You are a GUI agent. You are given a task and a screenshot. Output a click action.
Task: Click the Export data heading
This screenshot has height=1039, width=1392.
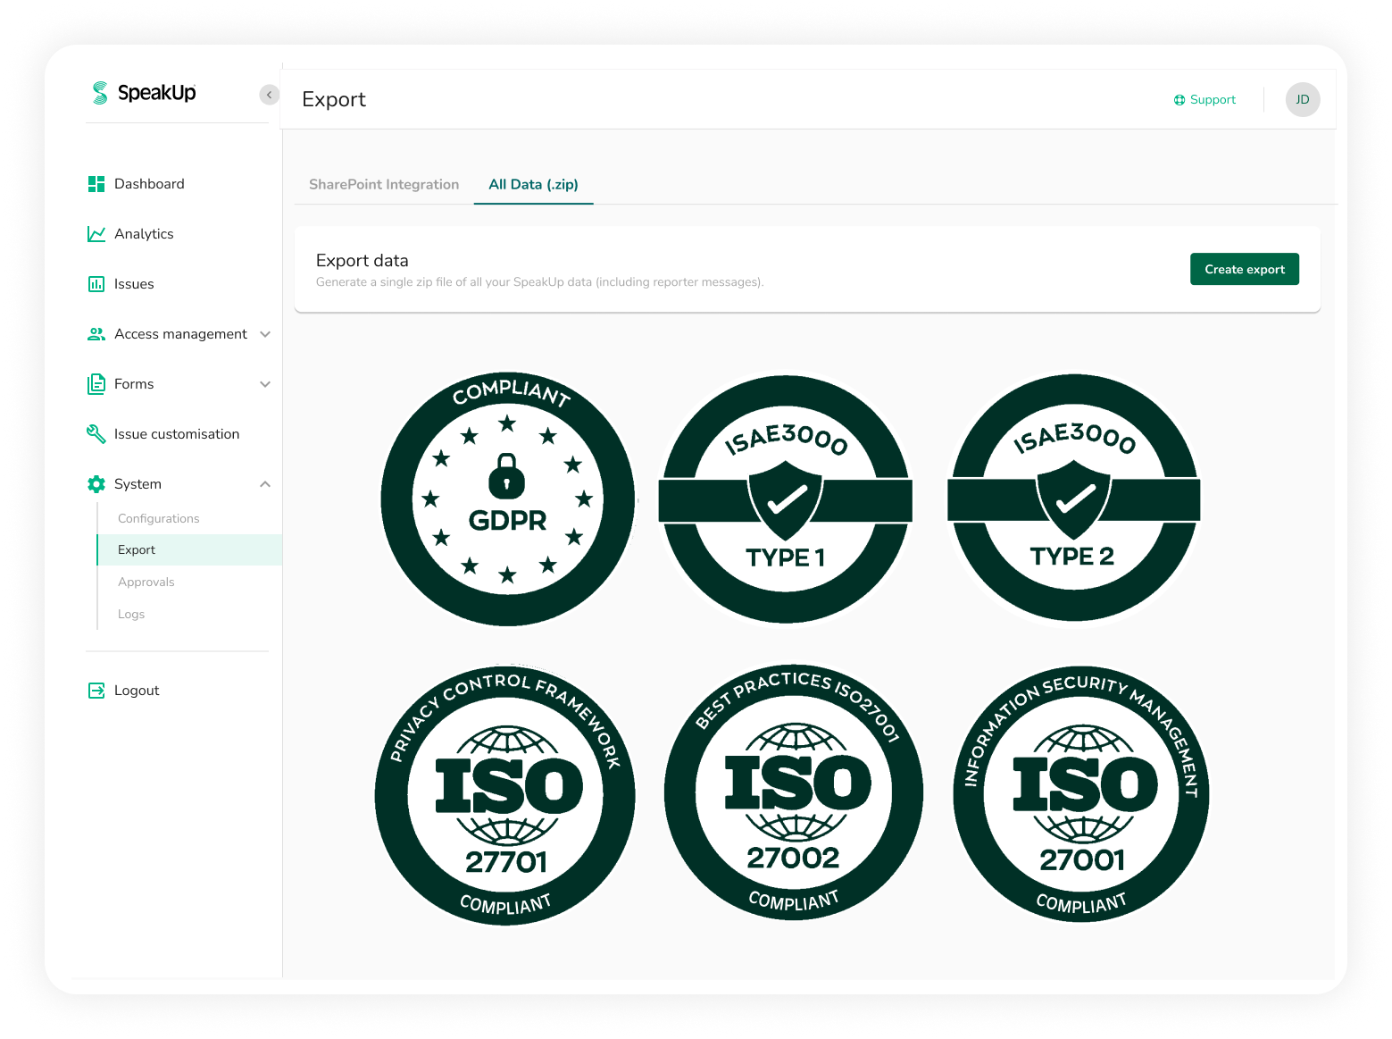point(363,261)
